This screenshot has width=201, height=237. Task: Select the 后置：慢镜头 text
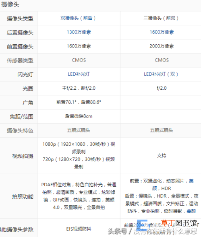pyautogui.click(x=162, y=204)
